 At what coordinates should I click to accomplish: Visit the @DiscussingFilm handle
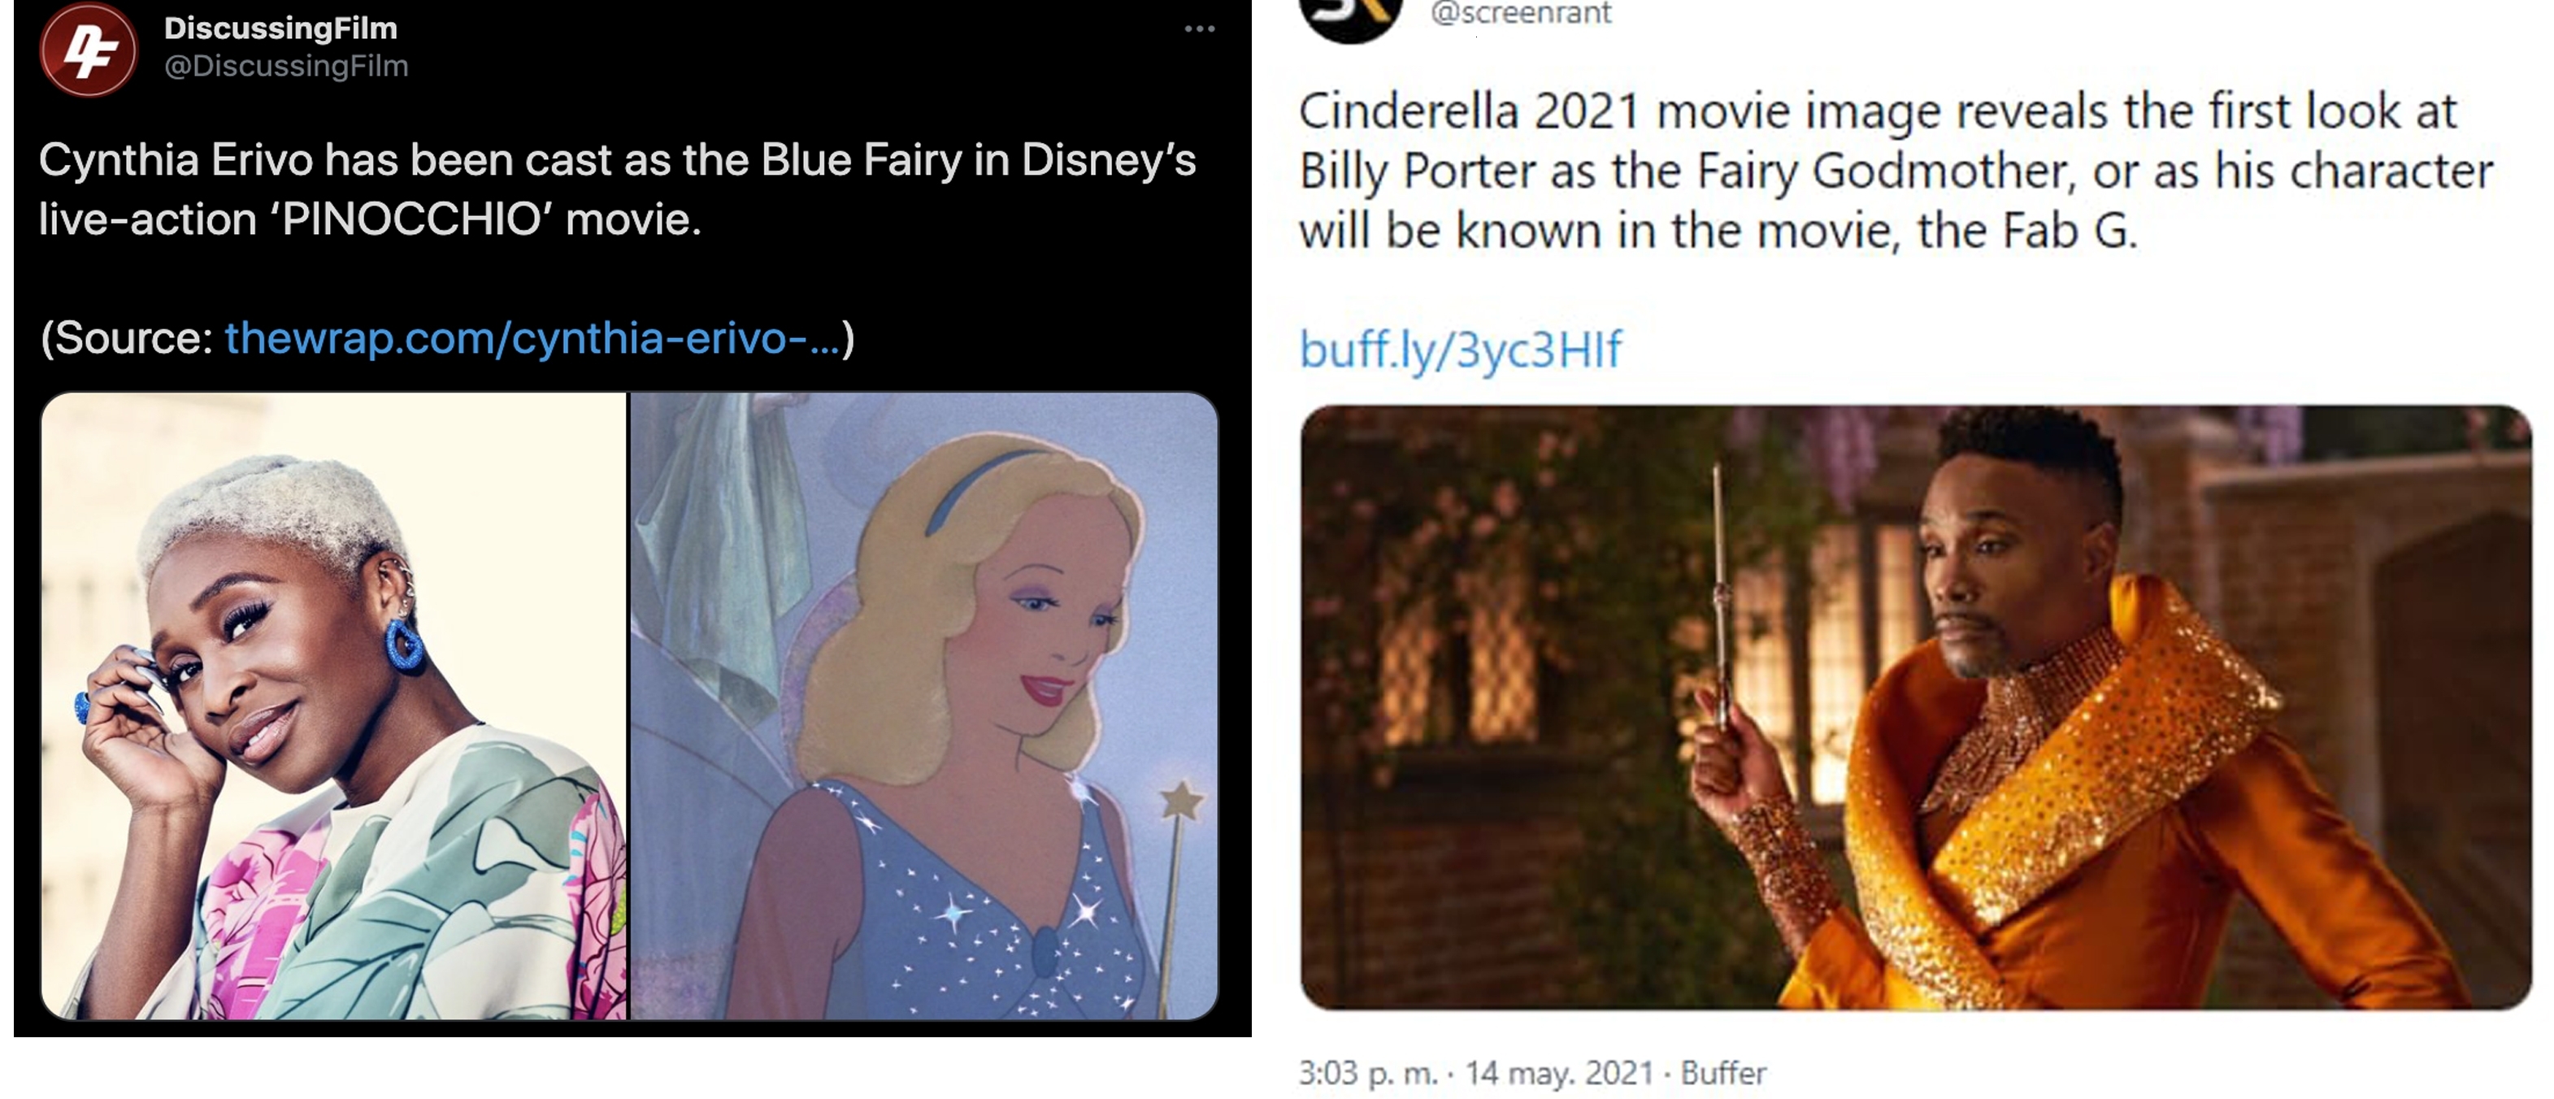point(285,66)
